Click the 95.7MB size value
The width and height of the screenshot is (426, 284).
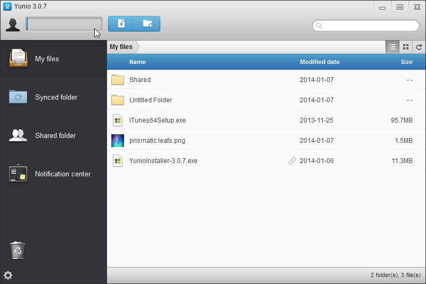click(x=402, y=120)
